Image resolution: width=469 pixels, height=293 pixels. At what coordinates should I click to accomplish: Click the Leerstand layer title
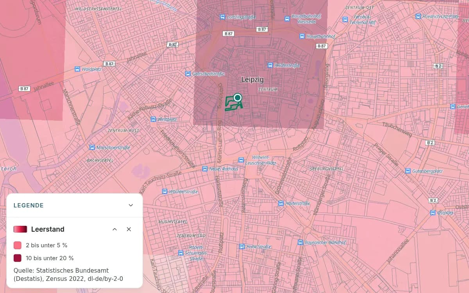pyautogui.click(x=48, y=229)
